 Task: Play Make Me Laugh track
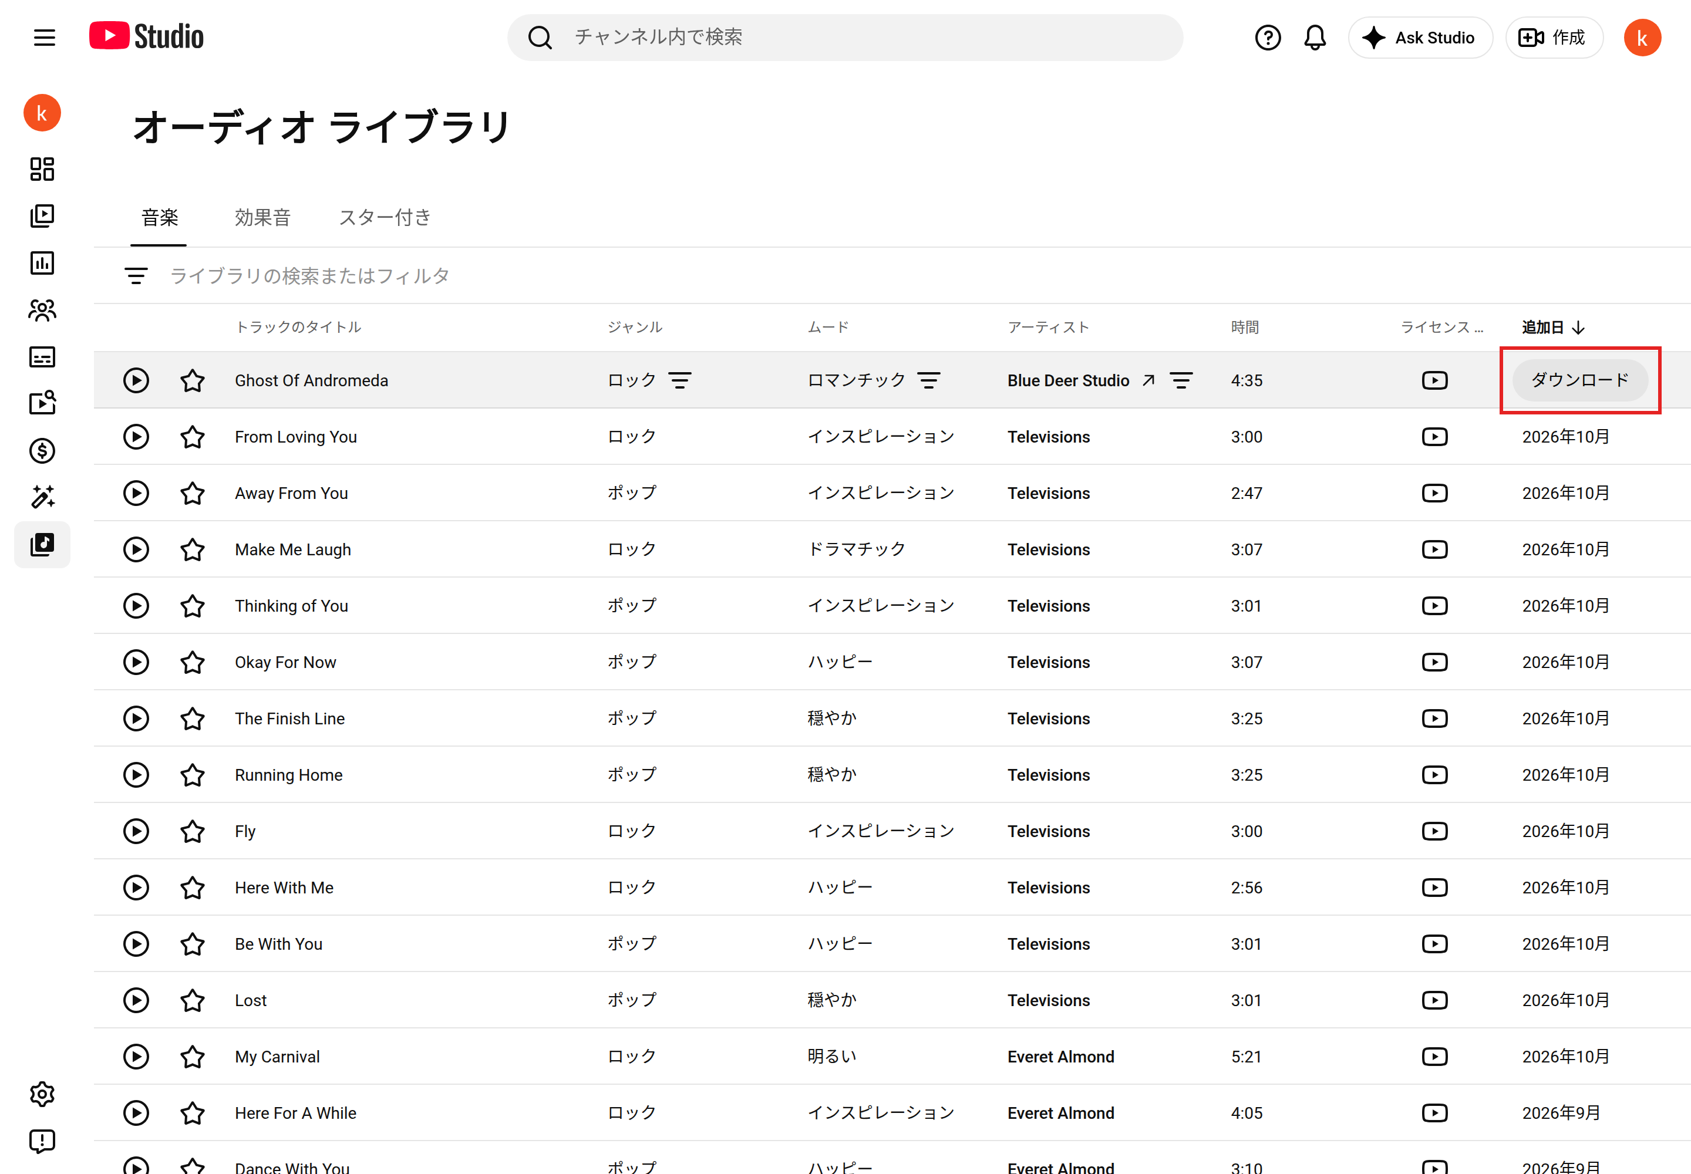(x=136, y=549)
